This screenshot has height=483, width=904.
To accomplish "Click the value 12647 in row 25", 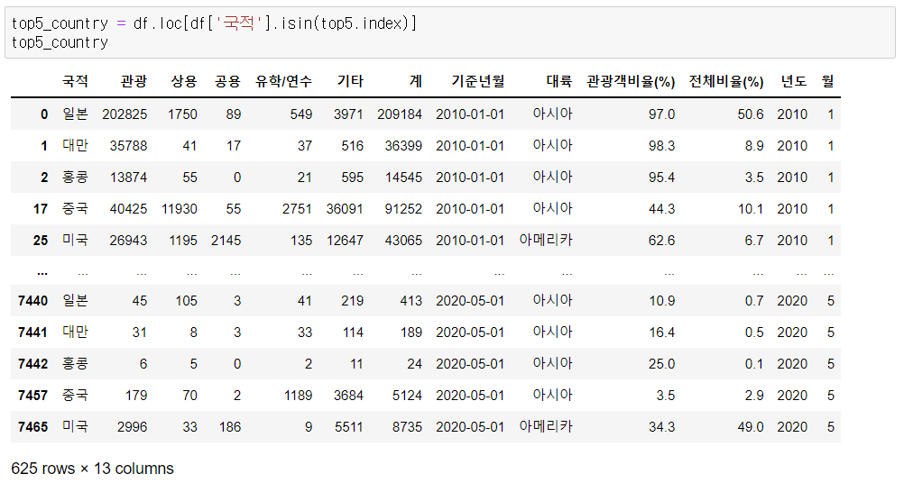I will (345, 241).
